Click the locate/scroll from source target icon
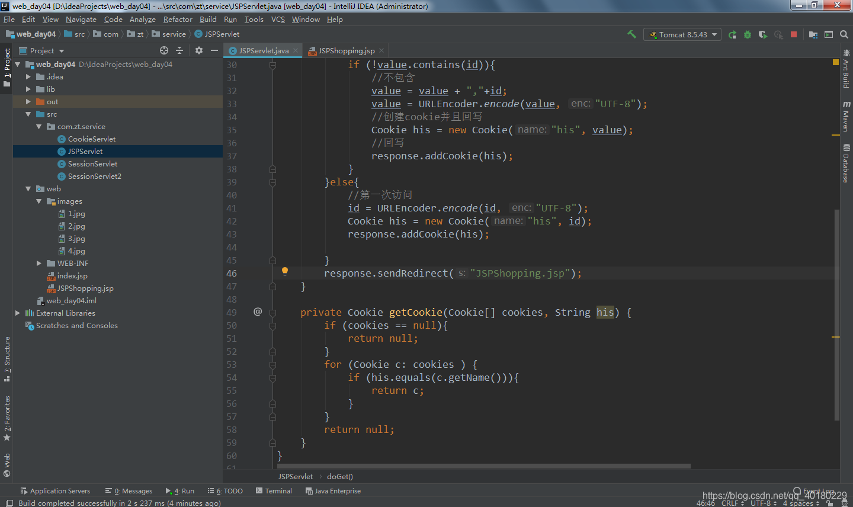This screenshot has height=507, width=853. click(x=164, y=50)
